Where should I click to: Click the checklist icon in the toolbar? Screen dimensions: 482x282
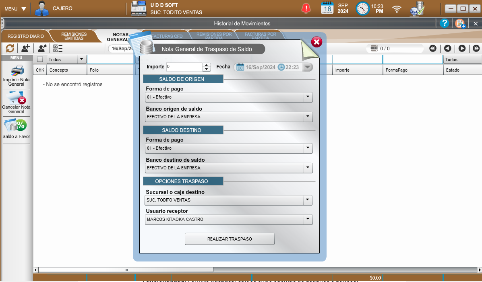pyautogui.click(x=58, y=48)
